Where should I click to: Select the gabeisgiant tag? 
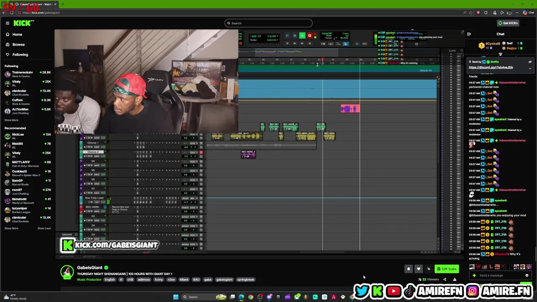[x=224, y=279]
